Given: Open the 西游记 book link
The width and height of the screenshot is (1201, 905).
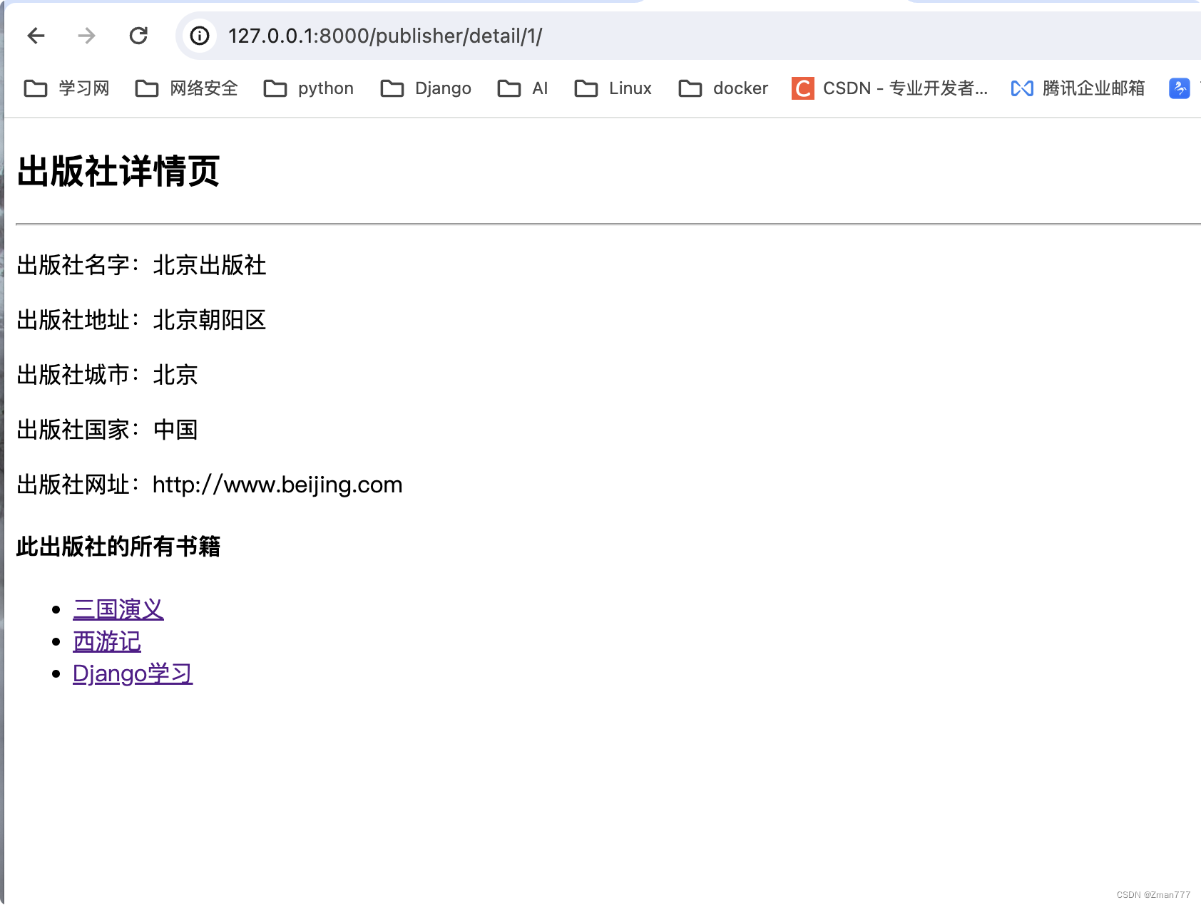Looking at the screenshot, I should click(x=107, y=641).
